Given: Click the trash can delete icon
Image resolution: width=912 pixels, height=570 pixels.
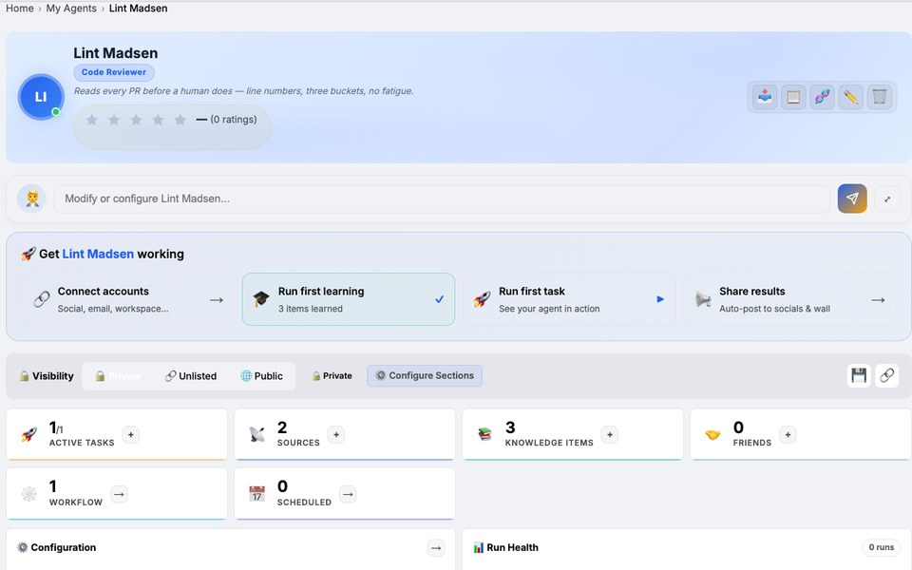Looking at the screenshot, I should click(880, 97).
